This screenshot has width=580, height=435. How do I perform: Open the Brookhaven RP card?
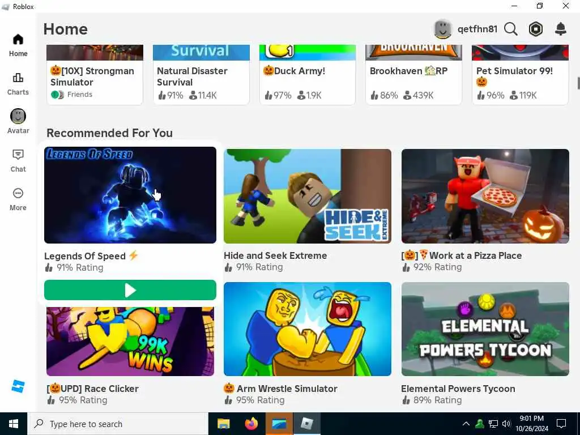pyautogui.click(x=413, y=75)
